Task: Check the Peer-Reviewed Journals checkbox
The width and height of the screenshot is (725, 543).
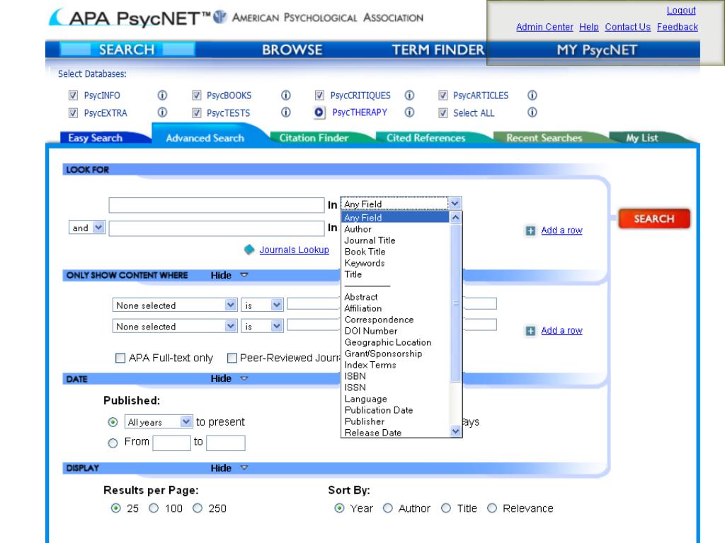Action: tap(232, 358)
